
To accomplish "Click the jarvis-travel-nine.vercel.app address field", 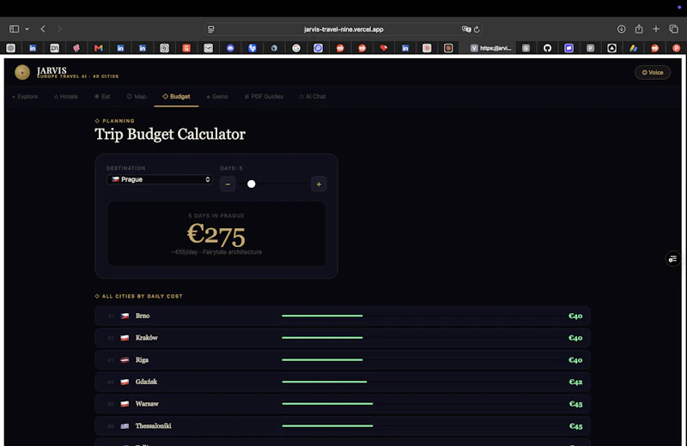I will pos(343,29).
